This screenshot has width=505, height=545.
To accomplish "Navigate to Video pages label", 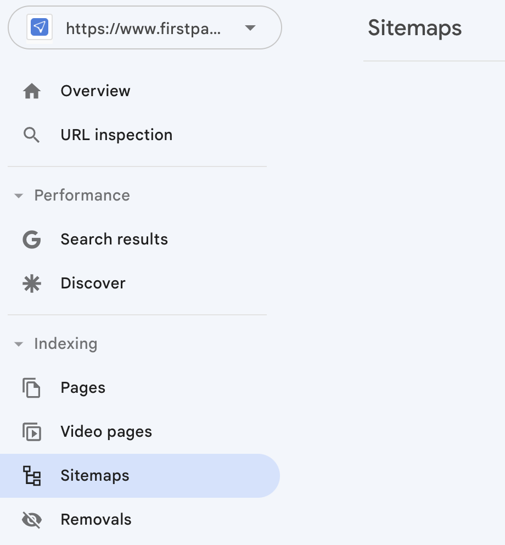I will coord(106,432).
